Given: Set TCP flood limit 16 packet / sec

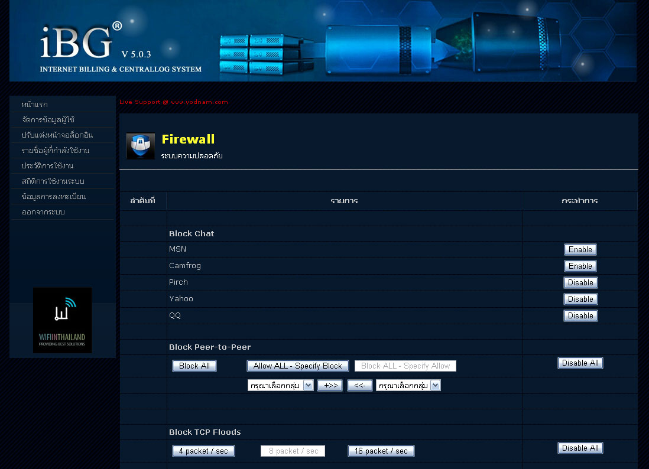Looking at the screenshot, I should pos(381,451).
